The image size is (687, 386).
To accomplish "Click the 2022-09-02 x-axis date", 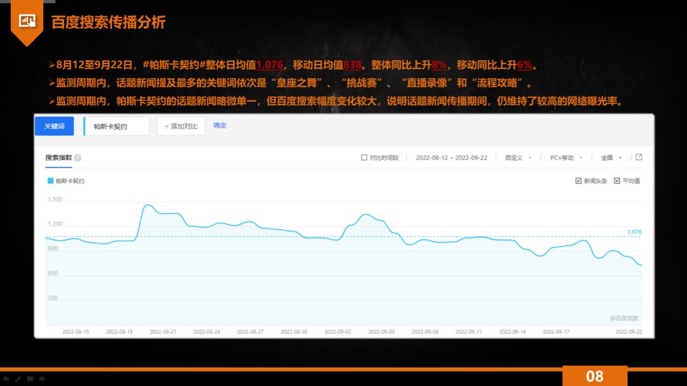I will [338, 332].
